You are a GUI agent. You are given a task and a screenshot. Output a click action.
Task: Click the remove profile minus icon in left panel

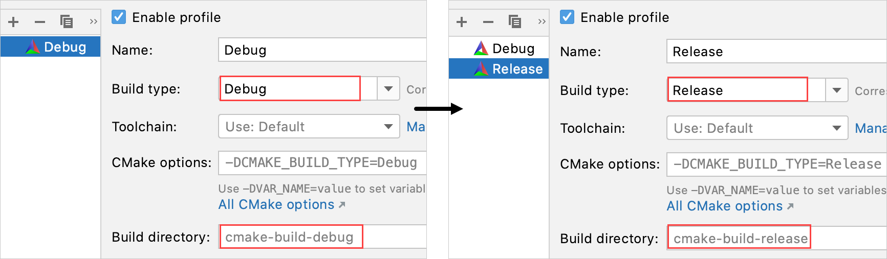[x=40, y=22]
